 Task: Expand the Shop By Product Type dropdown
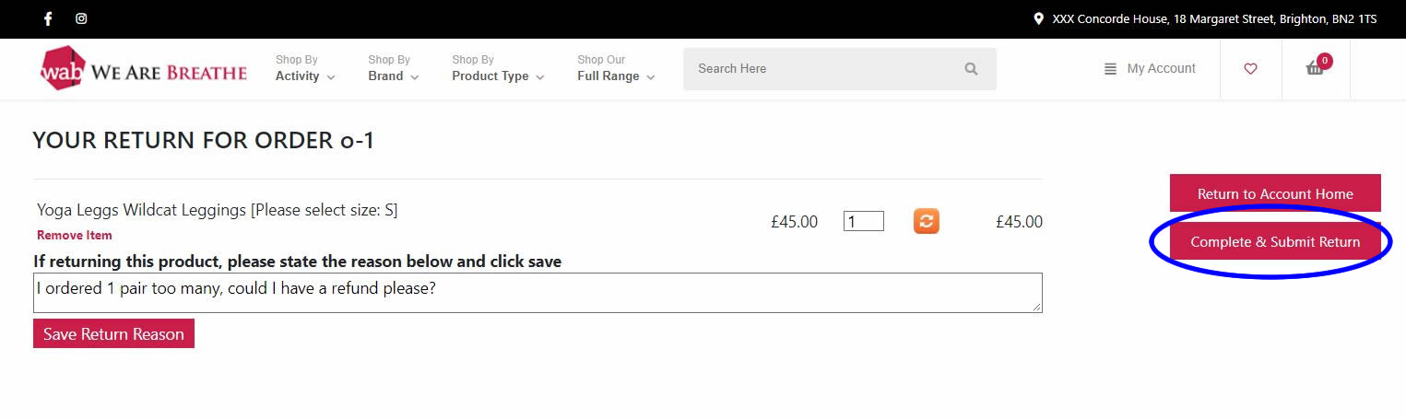[x=498, y=68]
